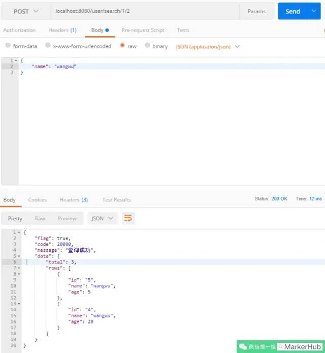Select the x-www-form-urlencoded radio option

pyautogui.click(x=48, y=45)
